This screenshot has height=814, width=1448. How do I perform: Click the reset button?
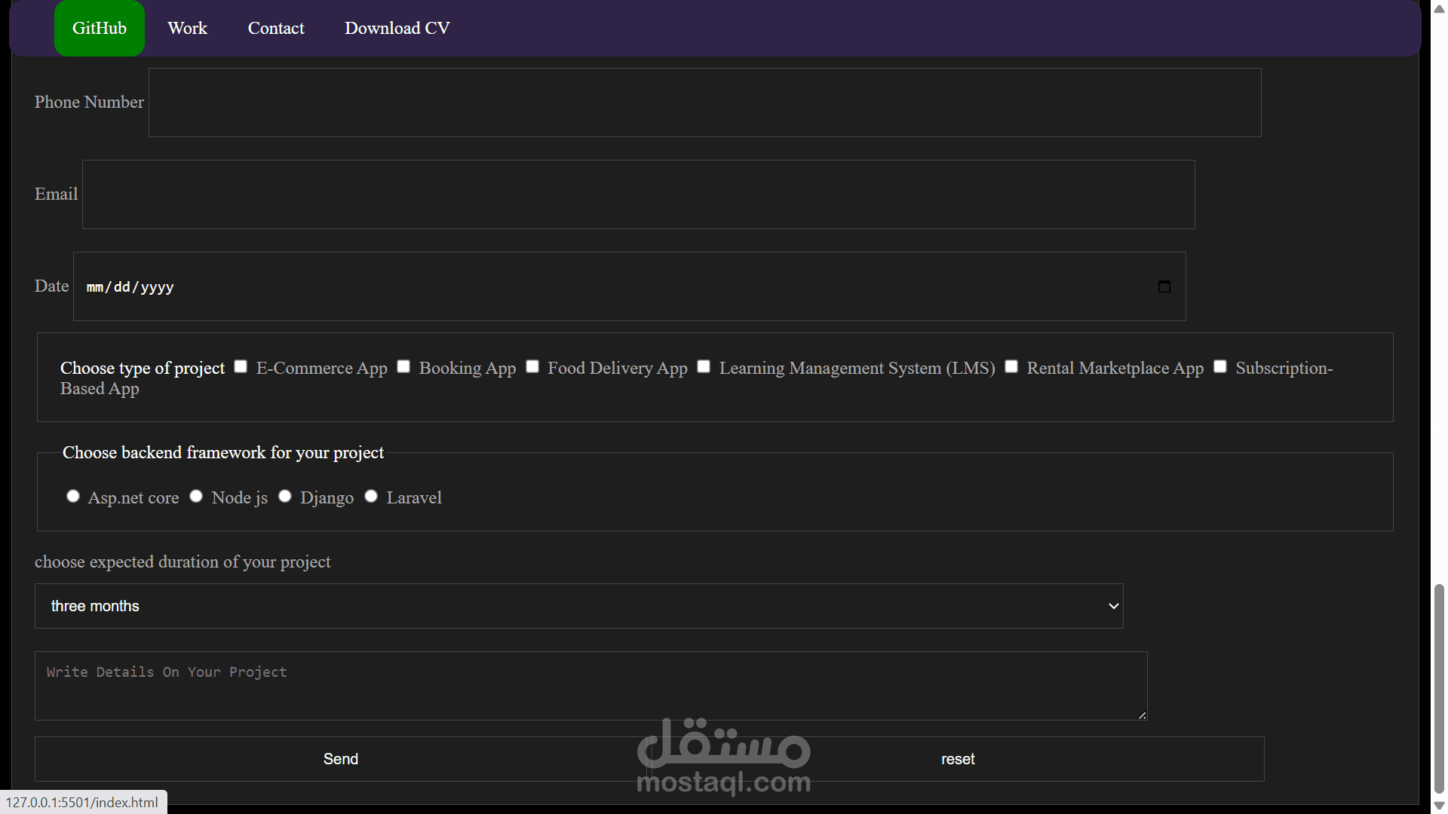click(x=958, y=759)
